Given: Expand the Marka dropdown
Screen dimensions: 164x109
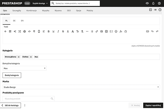Looking at the screenshot, I should pyautogui.click(x=81, y=87).
